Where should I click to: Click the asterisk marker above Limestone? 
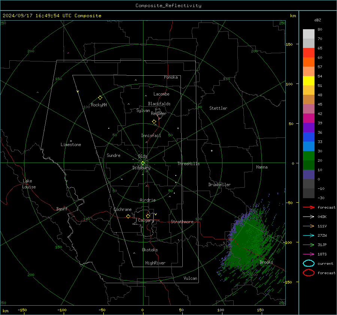tap(71, 141)
